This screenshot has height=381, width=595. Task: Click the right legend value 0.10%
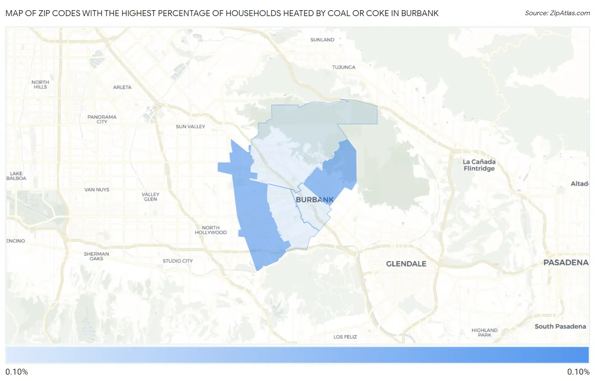pyautogui.click(x=578, y=372)
